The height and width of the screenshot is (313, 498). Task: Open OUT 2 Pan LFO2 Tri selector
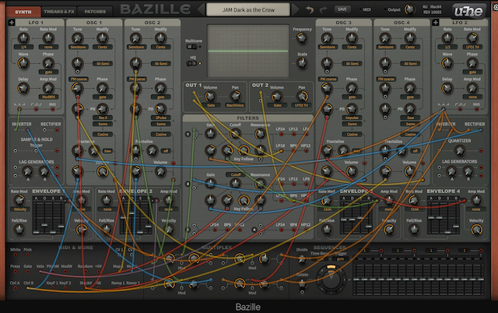tap(301, 105)
